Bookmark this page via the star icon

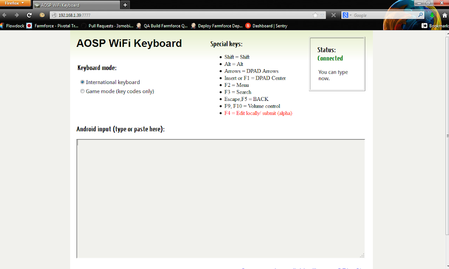pyautogui.click(x=315, y=15)
